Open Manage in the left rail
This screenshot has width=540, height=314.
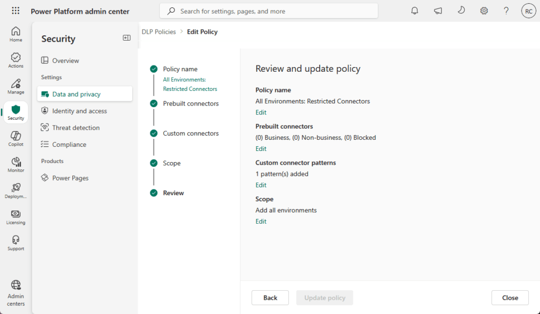(16, 87)
